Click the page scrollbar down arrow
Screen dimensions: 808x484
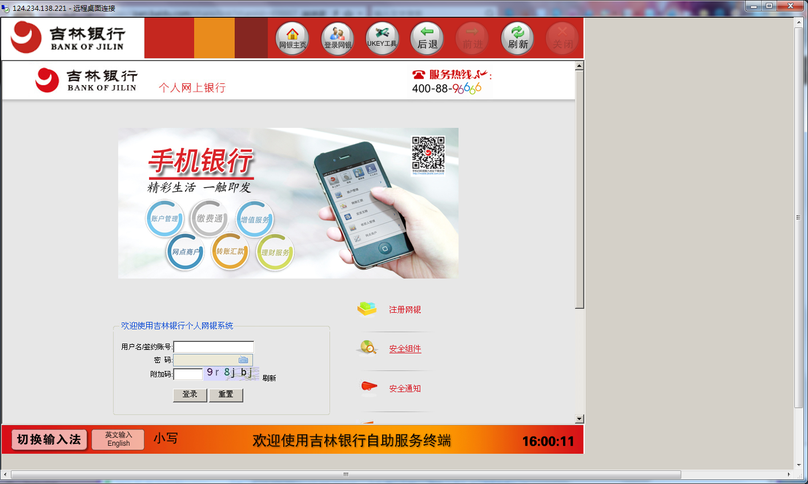(579, 419)
